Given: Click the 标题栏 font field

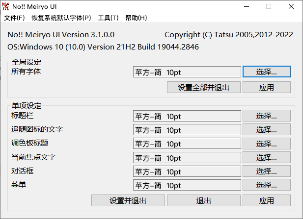Looking at the screenshot, I should pos(187,116).
